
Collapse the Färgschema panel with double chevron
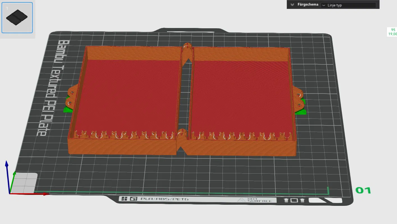pos(292,4)
